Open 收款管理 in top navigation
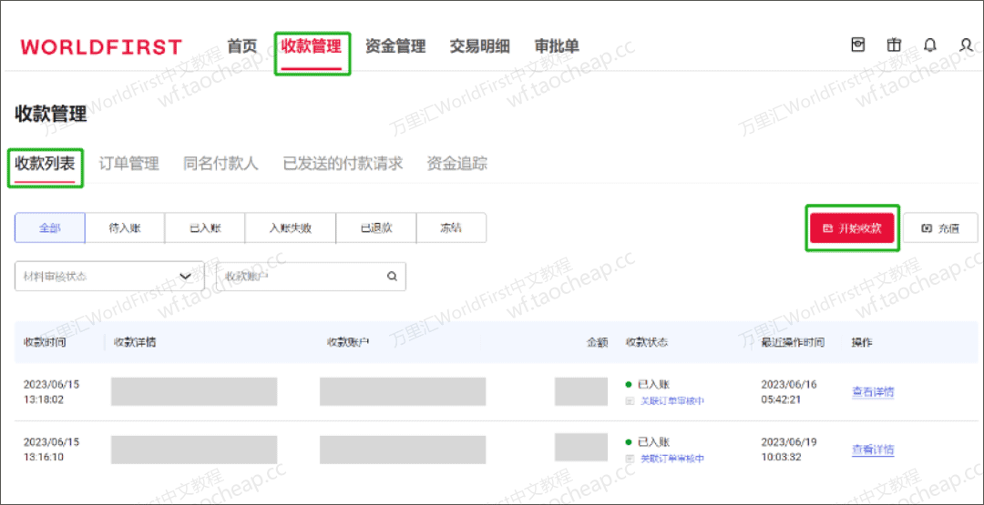984x505 pixels. (x=312, y=46)
